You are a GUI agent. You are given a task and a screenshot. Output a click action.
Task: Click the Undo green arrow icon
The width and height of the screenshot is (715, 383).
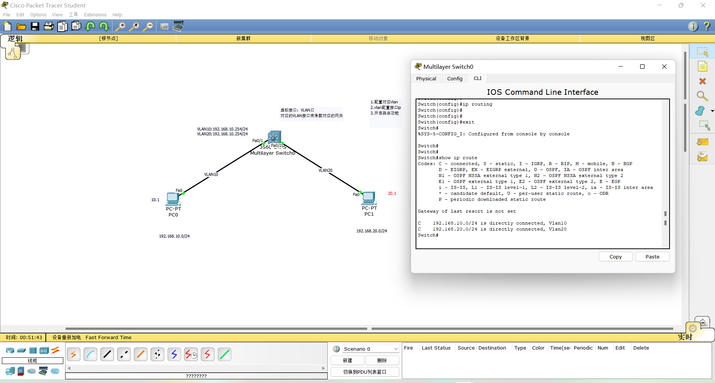coord(90,26)
